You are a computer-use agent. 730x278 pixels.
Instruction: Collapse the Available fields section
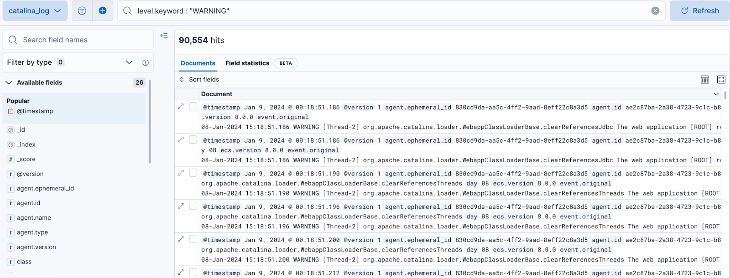click(x=9, y=82)
